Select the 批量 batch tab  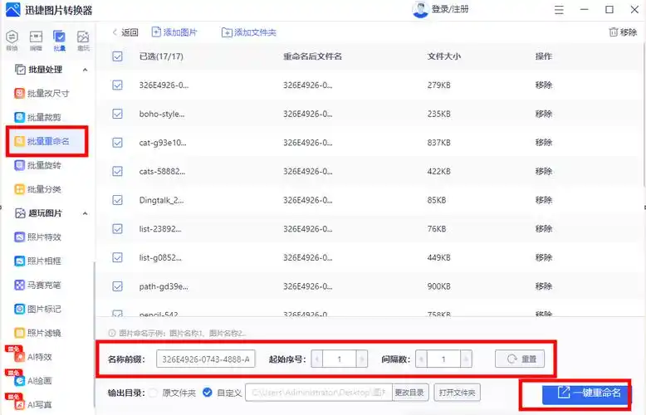coord(59,41)
